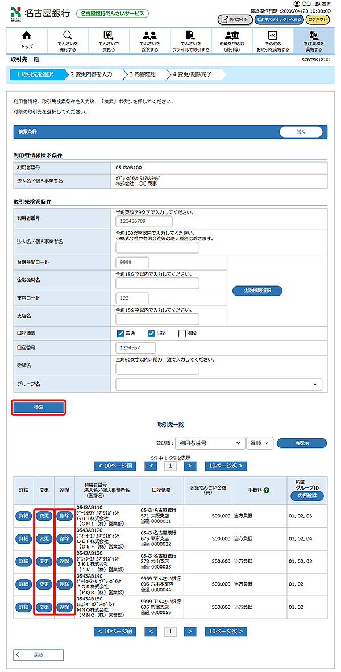
Task: Enable the 別段 account type checkbox
Action: click(182, 334)
